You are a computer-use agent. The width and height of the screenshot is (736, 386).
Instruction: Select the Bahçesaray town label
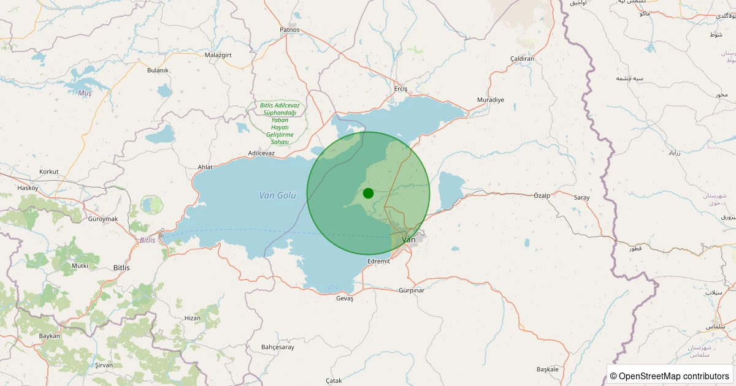[x=278, y=347]
